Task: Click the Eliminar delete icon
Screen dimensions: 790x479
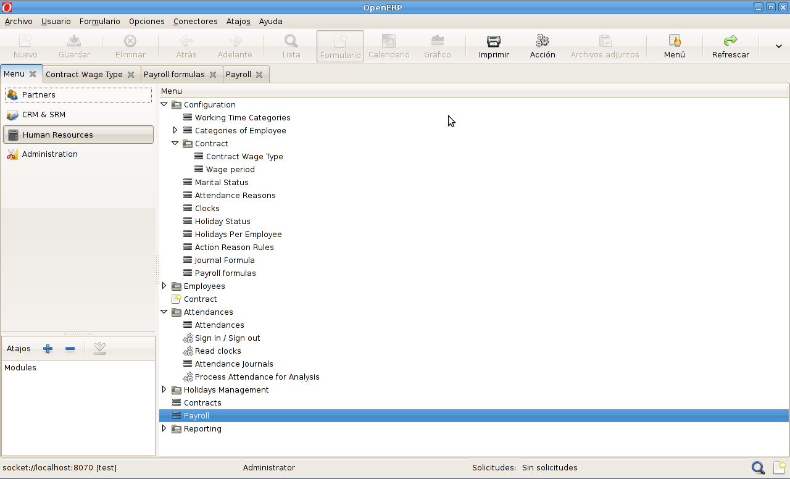Action: coord(130,41)
